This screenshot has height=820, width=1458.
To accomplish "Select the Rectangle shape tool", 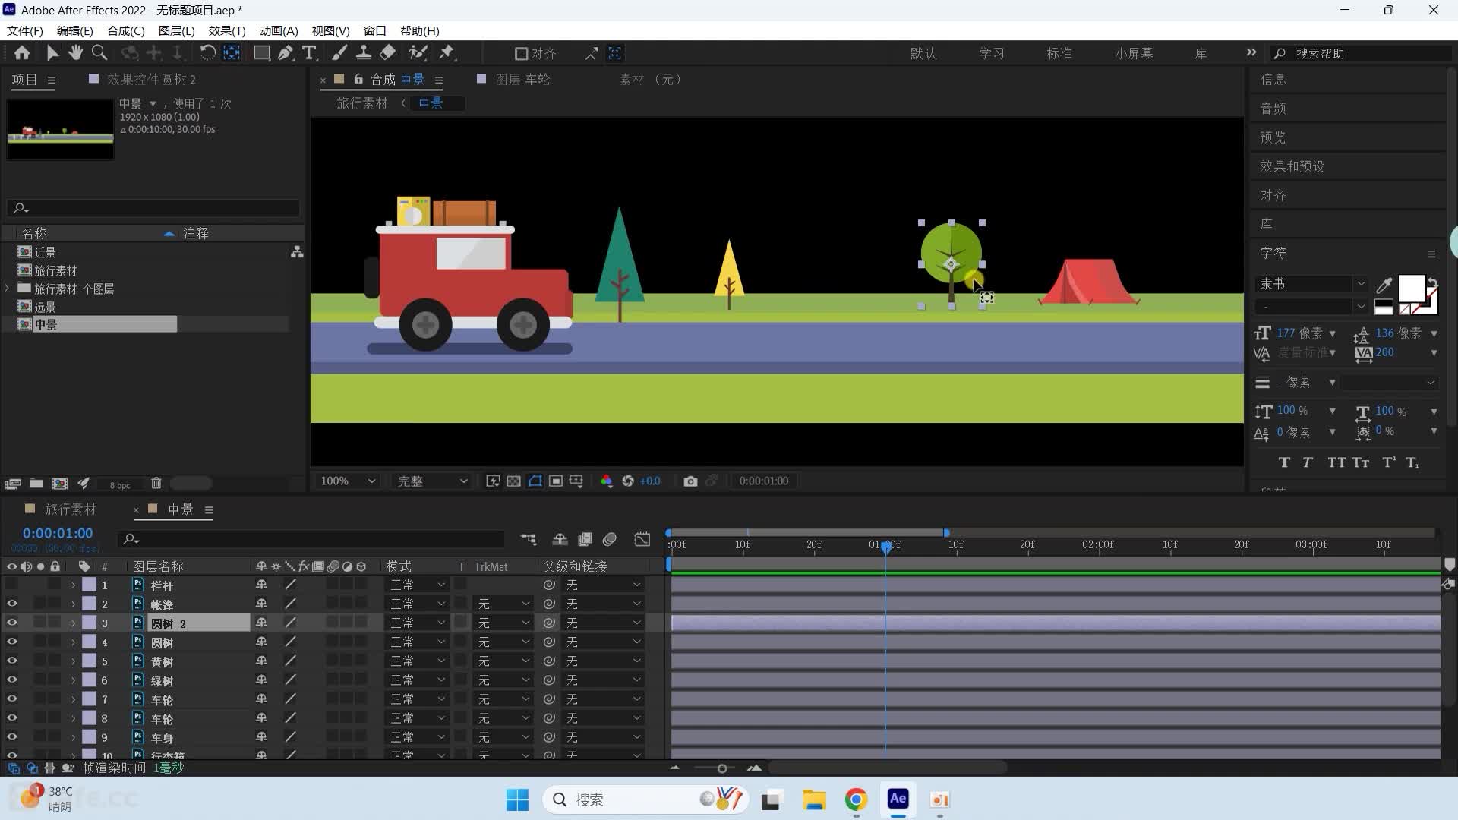I will [261, 53].
